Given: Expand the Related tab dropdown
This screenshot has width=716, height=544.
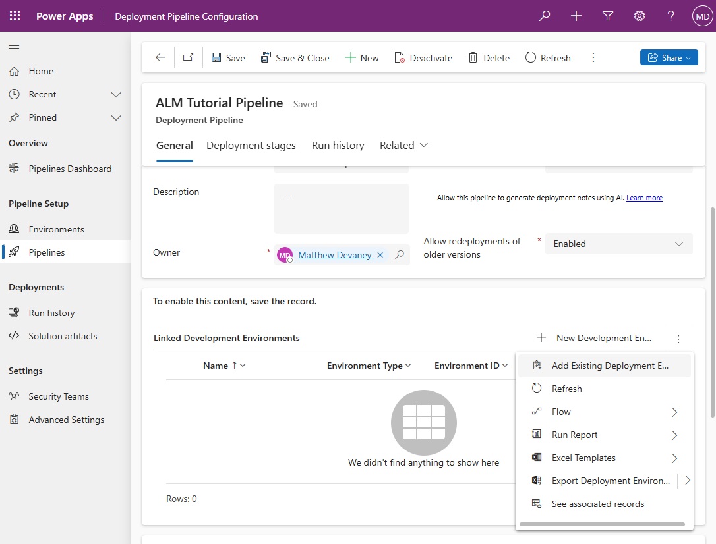Looking at the screenshot, I should click(x=403, y=146).
